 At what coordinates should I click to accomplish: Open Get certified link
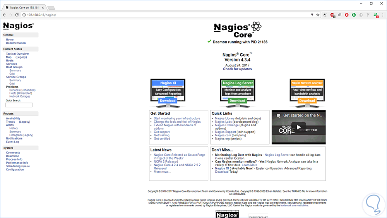point(162,139)
